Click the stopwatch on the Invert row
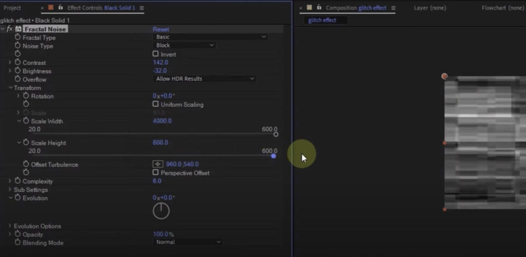 pyautogui.click(x=18, y=54)
